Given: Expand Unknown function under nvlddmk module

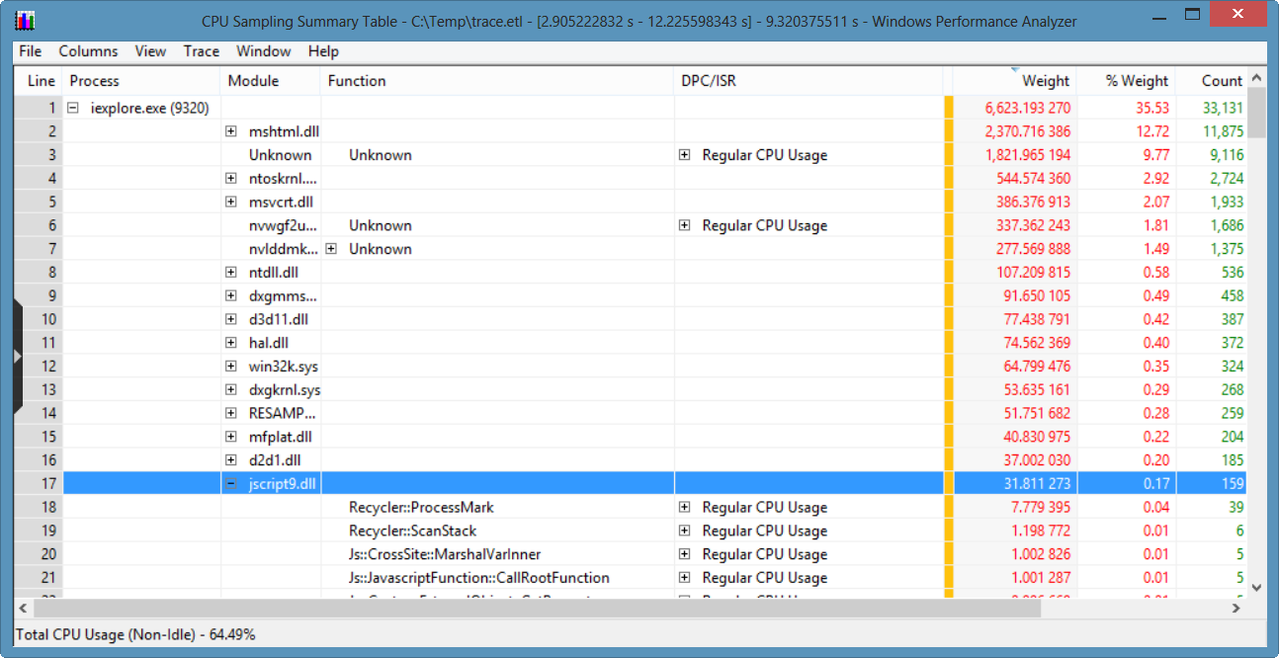Looking at the screenshot, I should click(332, 249).
